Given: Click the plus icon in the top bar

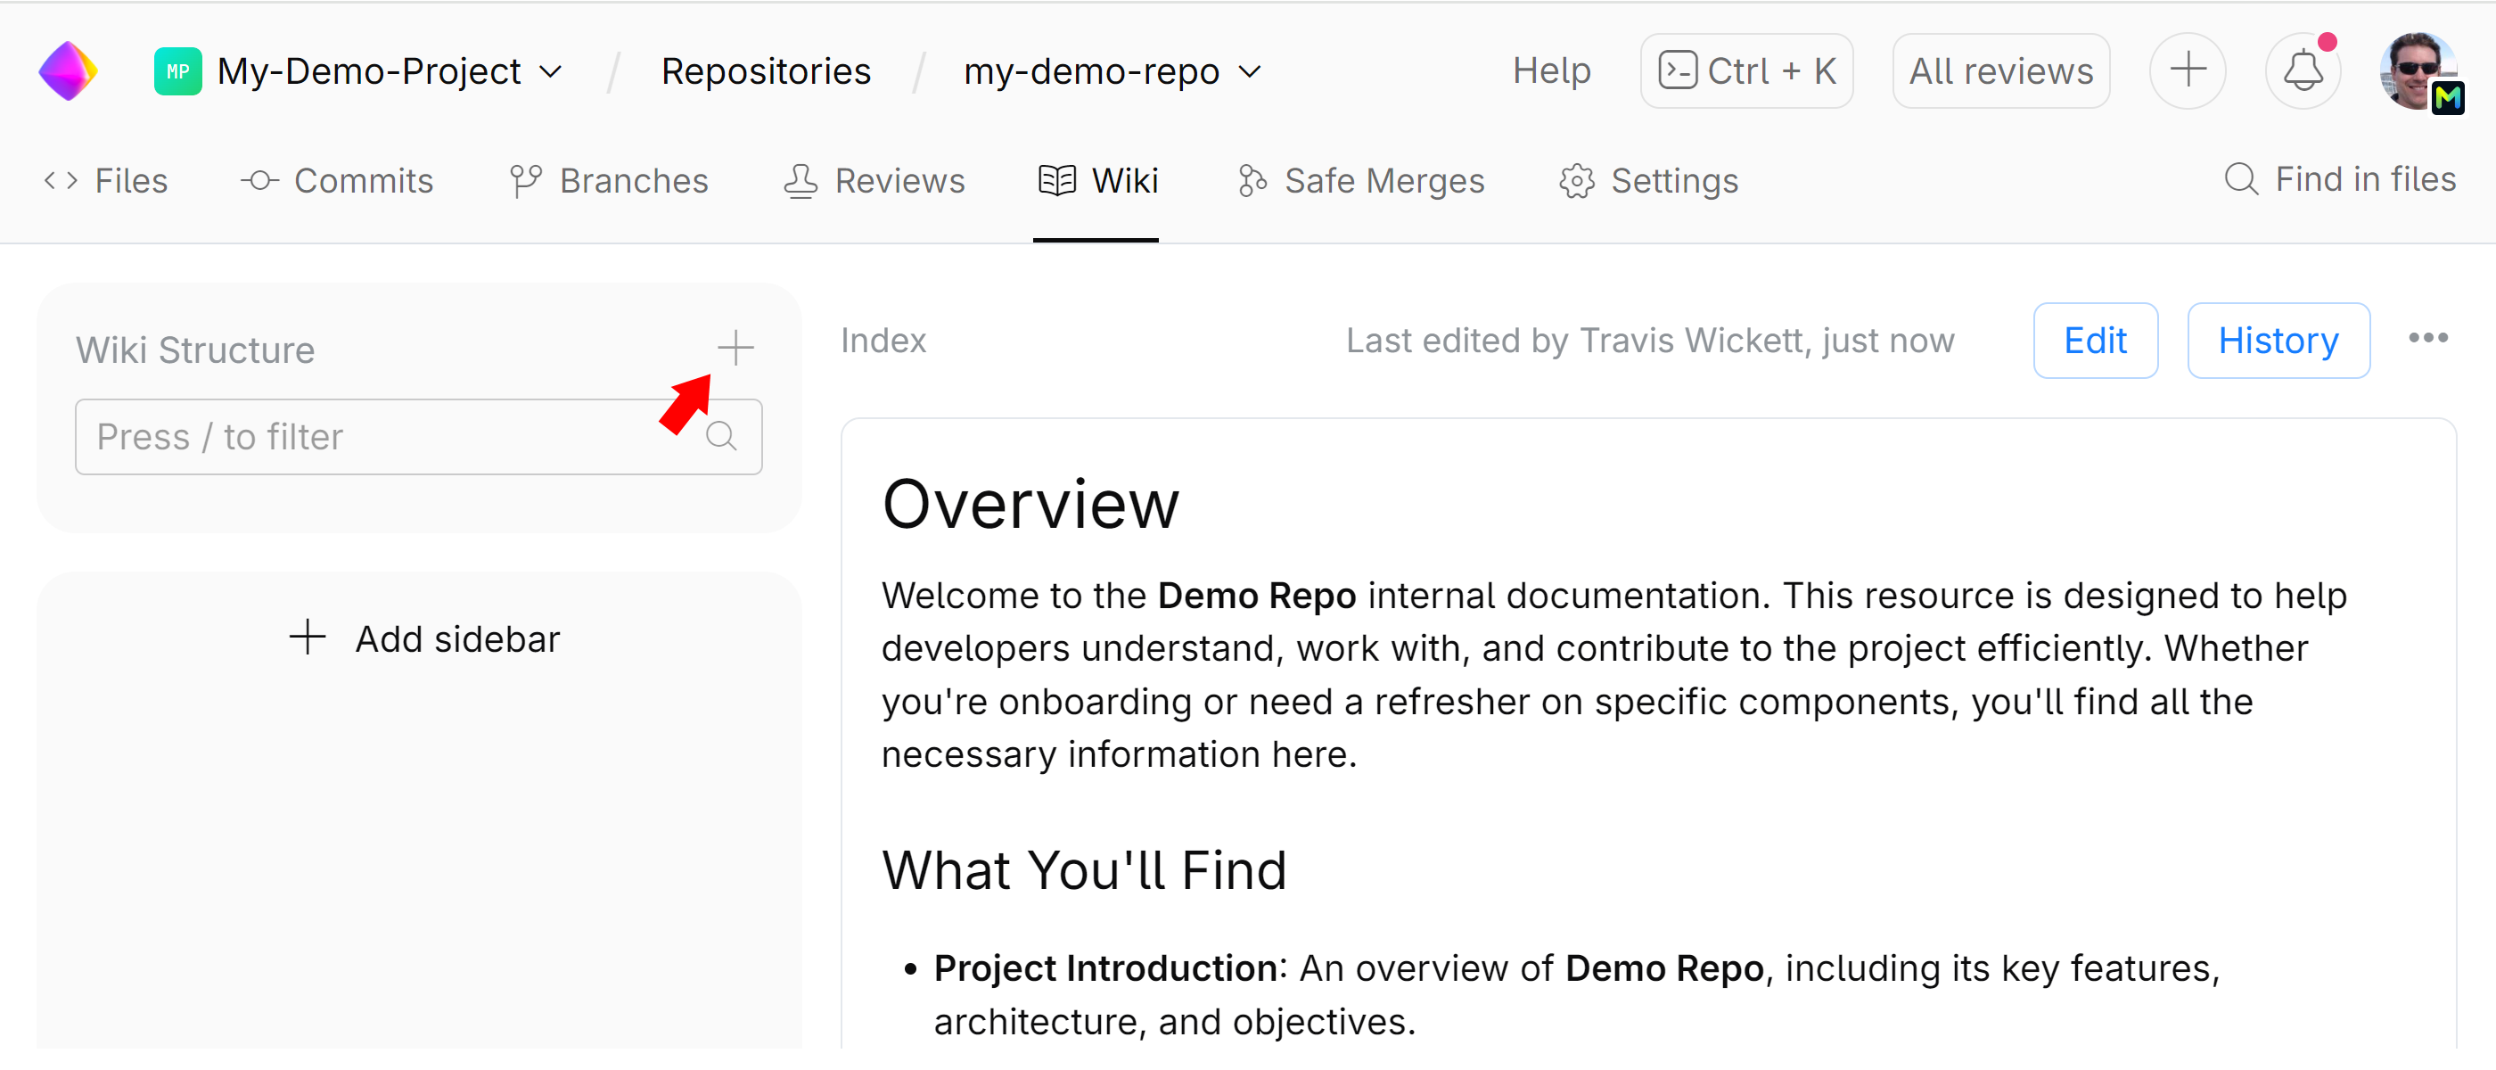Looking at the screenshot, I should coord(2188,70).
